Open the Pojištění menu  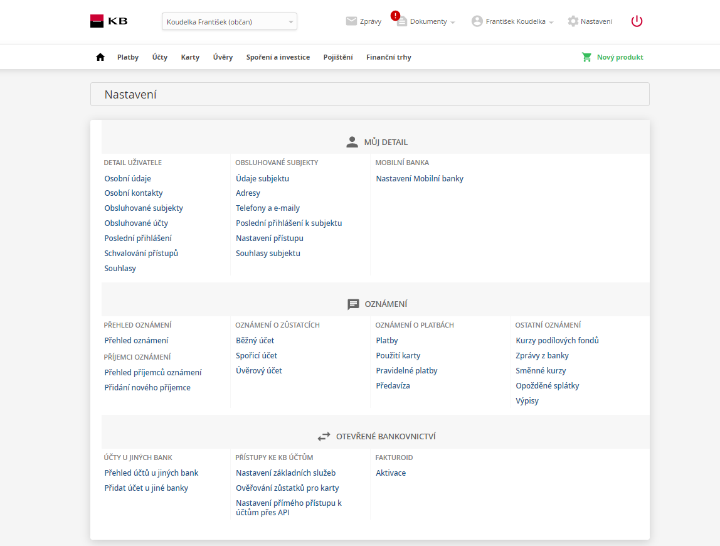click(338, 57)
